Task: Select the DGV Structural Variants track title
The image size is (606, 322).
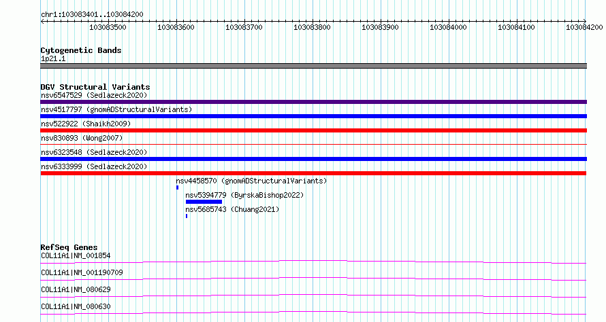Action: click(x=95, y=87)
